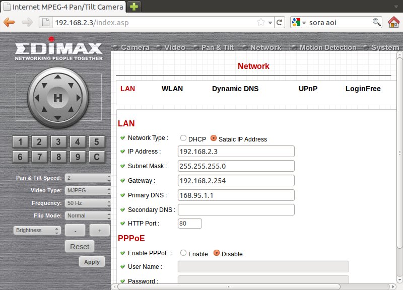The width and height of the screenshot is (403, 290).
Task: Open the WLAN network sub-tab
Action: (172, 89)
